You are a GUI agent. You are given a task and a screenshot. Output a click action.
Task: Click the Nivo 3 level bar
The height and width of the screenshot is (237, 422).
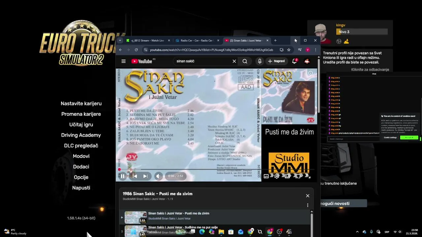(362, 32)
